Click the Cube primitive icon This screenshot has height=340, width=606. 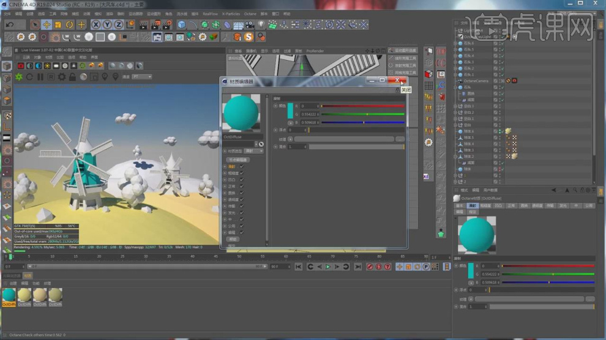(181, 24)
